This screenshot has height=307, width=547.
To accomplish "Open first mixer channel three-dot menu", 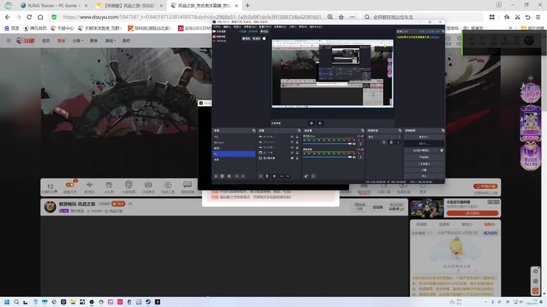I will click(361, 144).
